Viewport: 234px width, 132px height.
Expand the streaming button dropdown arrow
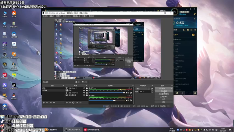171,89
